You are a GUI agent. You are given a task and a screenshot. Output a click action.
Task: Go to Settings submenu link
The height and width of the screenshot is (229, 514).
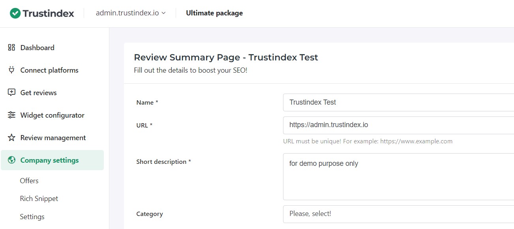click(x=32, y=216)
